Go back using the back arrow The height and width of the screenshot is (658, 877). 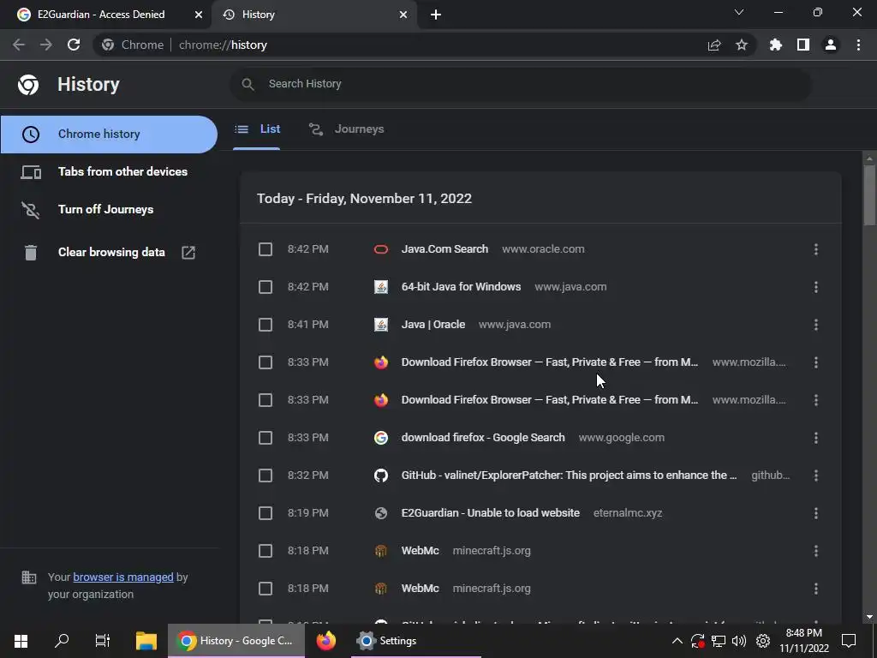tap(19, 45)
